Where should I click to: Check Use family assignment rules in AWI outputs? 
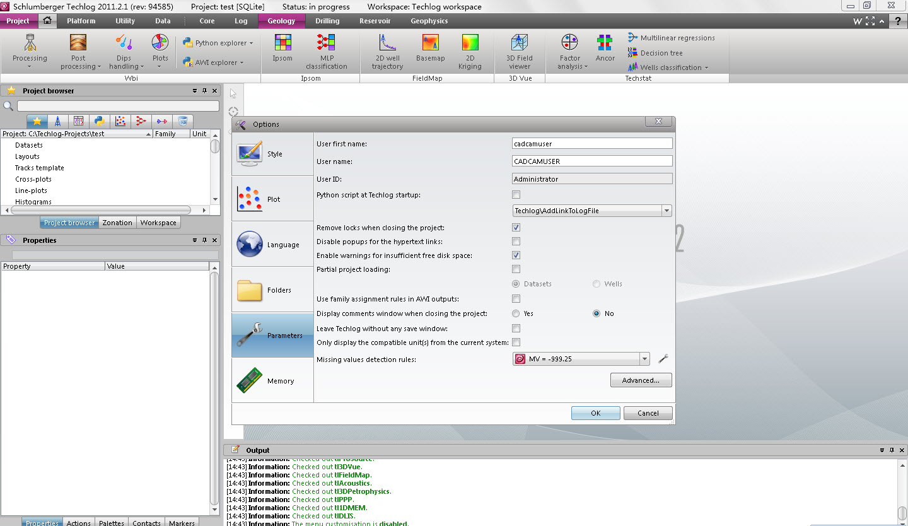(516, 299)
